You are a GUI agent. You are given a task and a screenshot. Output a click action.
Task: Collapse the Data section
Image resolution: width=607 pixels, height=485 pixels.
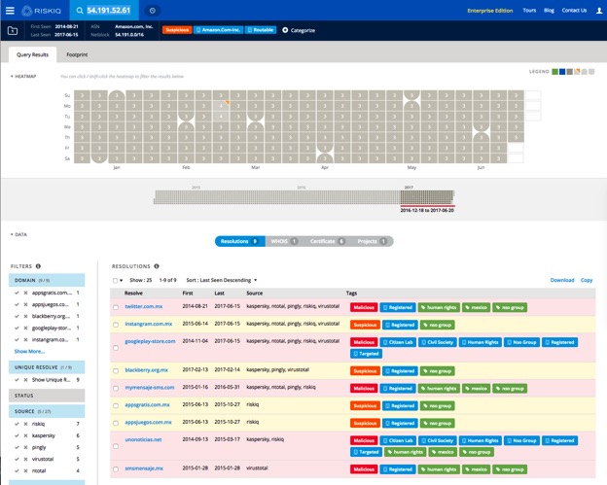(18, 234)
